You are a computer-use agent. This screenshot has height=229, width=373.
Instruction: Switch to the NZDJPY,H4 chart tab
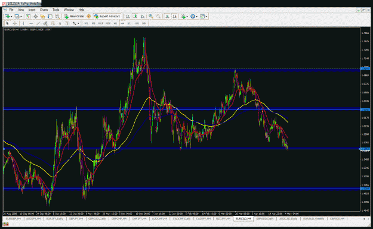223,218
